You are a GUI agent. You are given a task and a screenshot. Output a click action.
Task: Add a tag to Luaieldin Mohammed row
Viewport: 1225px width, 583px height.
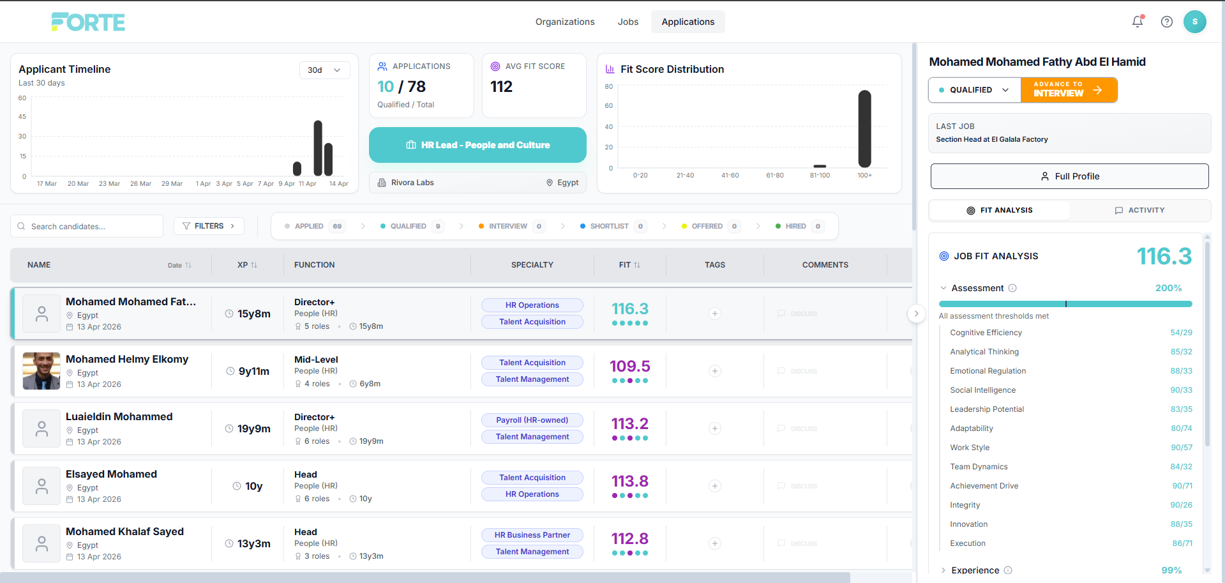[x=715, y=428]
